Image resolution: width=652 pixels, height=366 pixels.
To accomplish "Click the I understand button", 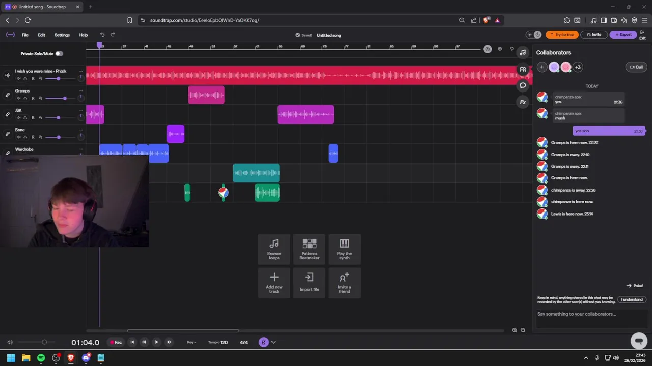I will click(632, 299).
